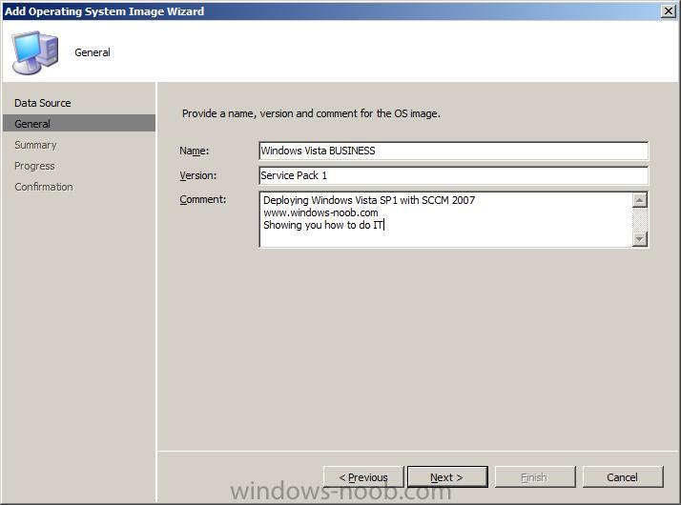681x505 pixels.
Task: Click the "Comment:" label
Action: point(203,199)
